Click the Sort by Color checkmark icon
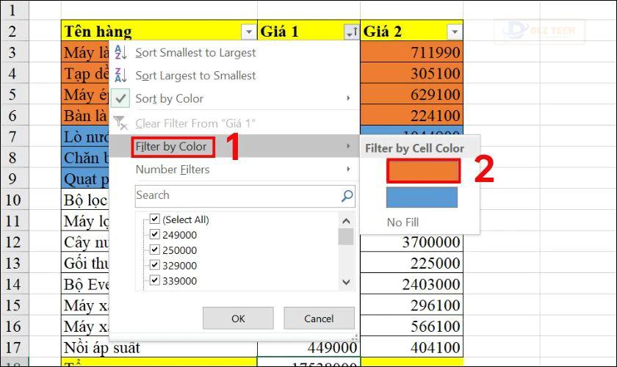Viewport: 617px width, 367px height. pos(120,98)
